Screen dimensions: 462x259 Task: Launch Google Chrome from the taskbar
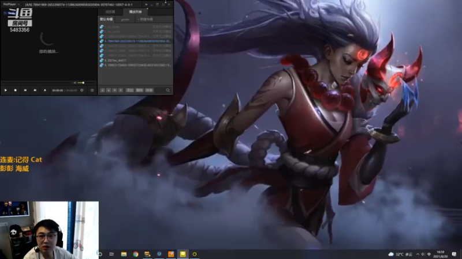coord(136,254)
